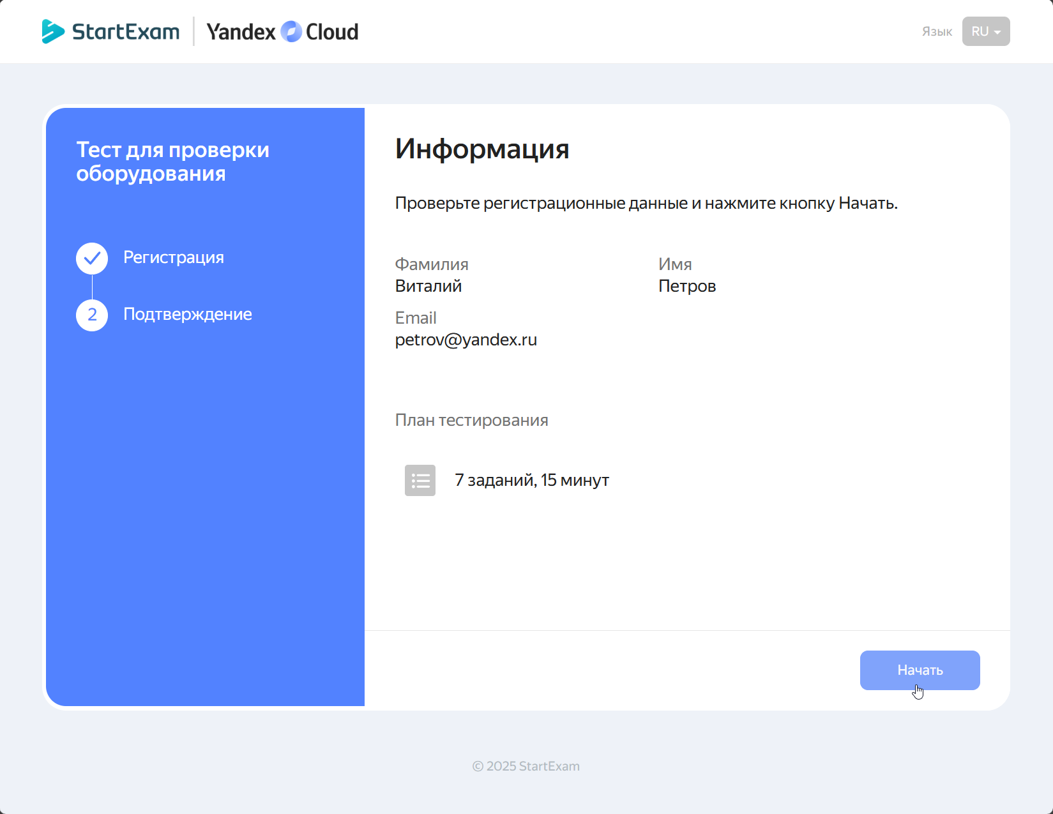Expand the language selector in the header
This screenshot has height=814, width=1053.
coord(985,31)
